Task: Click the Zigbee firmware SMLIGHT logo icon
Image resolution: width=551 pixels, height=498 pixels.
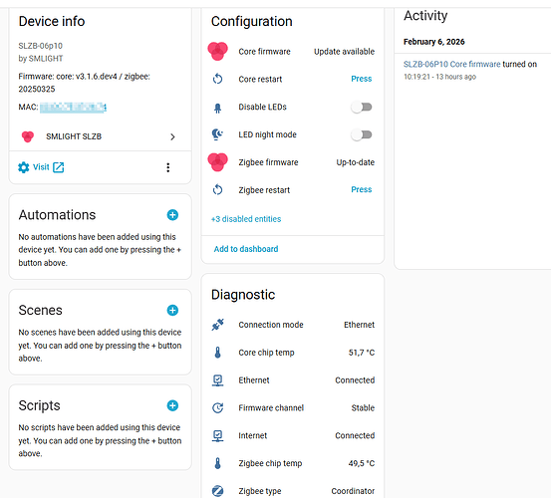Action: 217,162
